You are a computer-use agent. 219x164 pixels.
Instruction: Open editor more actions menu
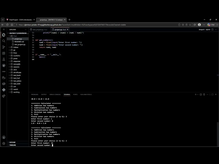(x=216, y=30)
